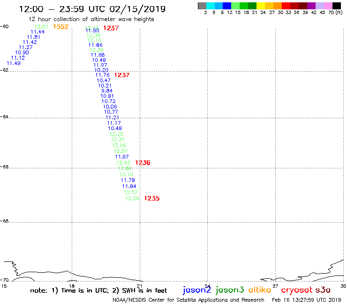347x304 pixels.
Task: Click the green wave height value '12.34'
Action: click(x=93, y=36)
